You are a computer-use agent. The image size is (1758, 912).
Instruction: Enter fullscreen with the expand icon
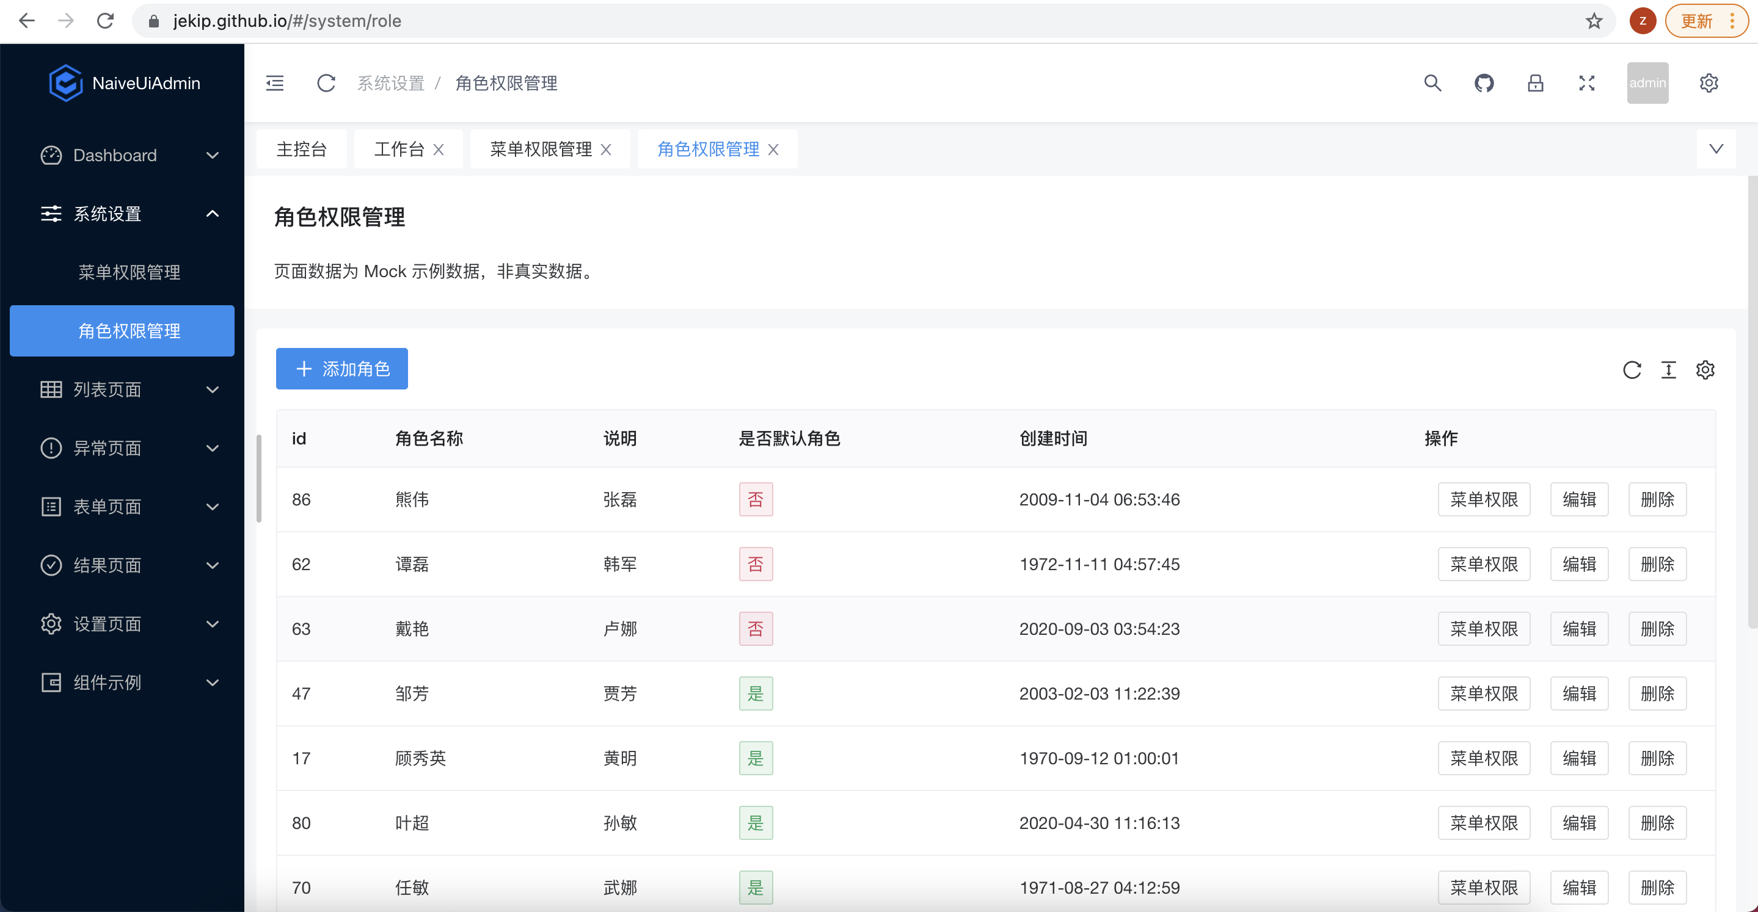pos(1587,82)
